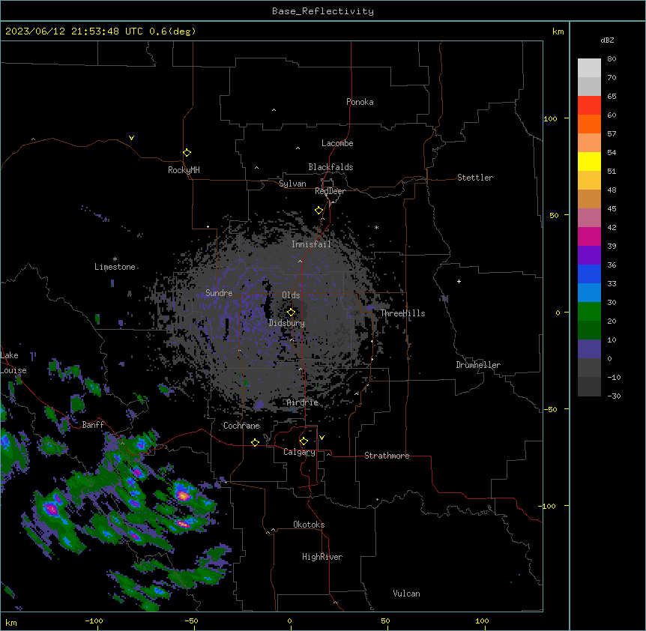Click the Ponoka label
Viewport: 646px width, 631px height.
[x=360, y=102]
